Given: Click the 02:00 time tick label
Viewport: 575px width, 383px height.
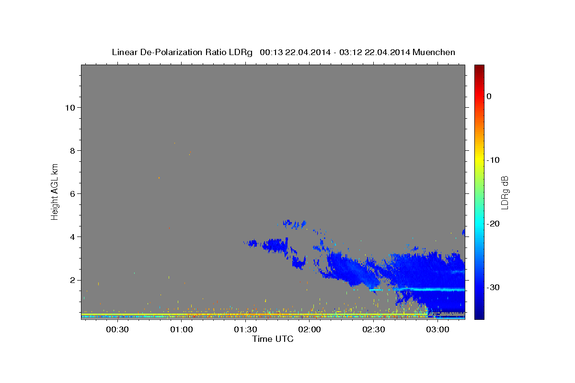Looking at the screenshot, I should (x=310, y=329).
